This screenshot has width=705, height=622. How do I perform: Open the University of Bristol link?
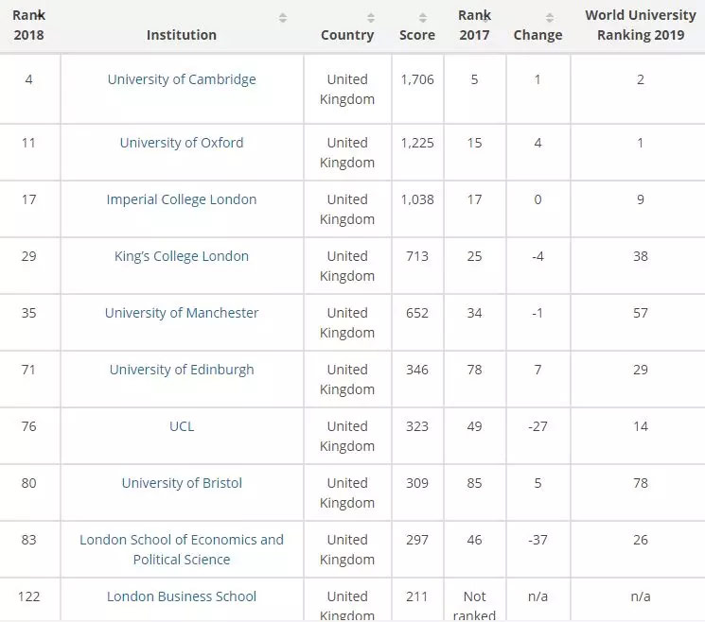(182, 483)
